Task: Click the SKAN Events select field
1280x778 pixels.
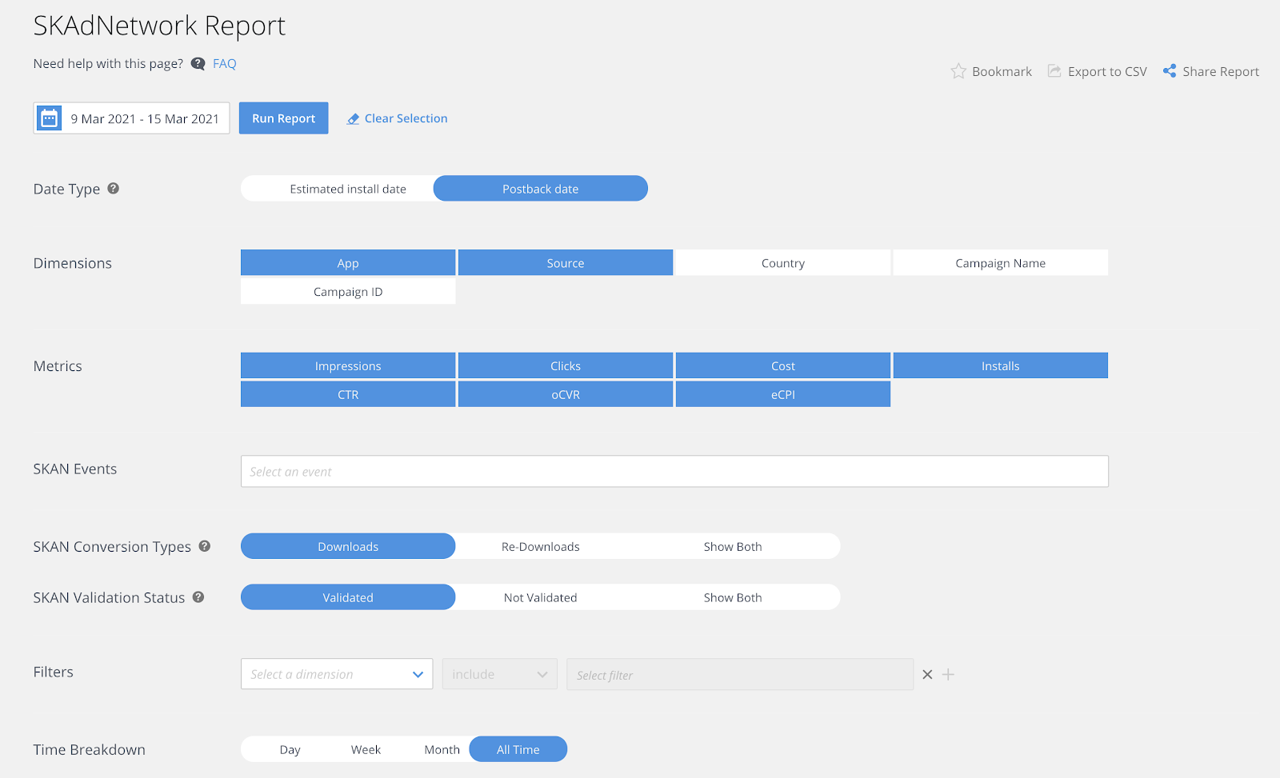Action: (674, 472)
